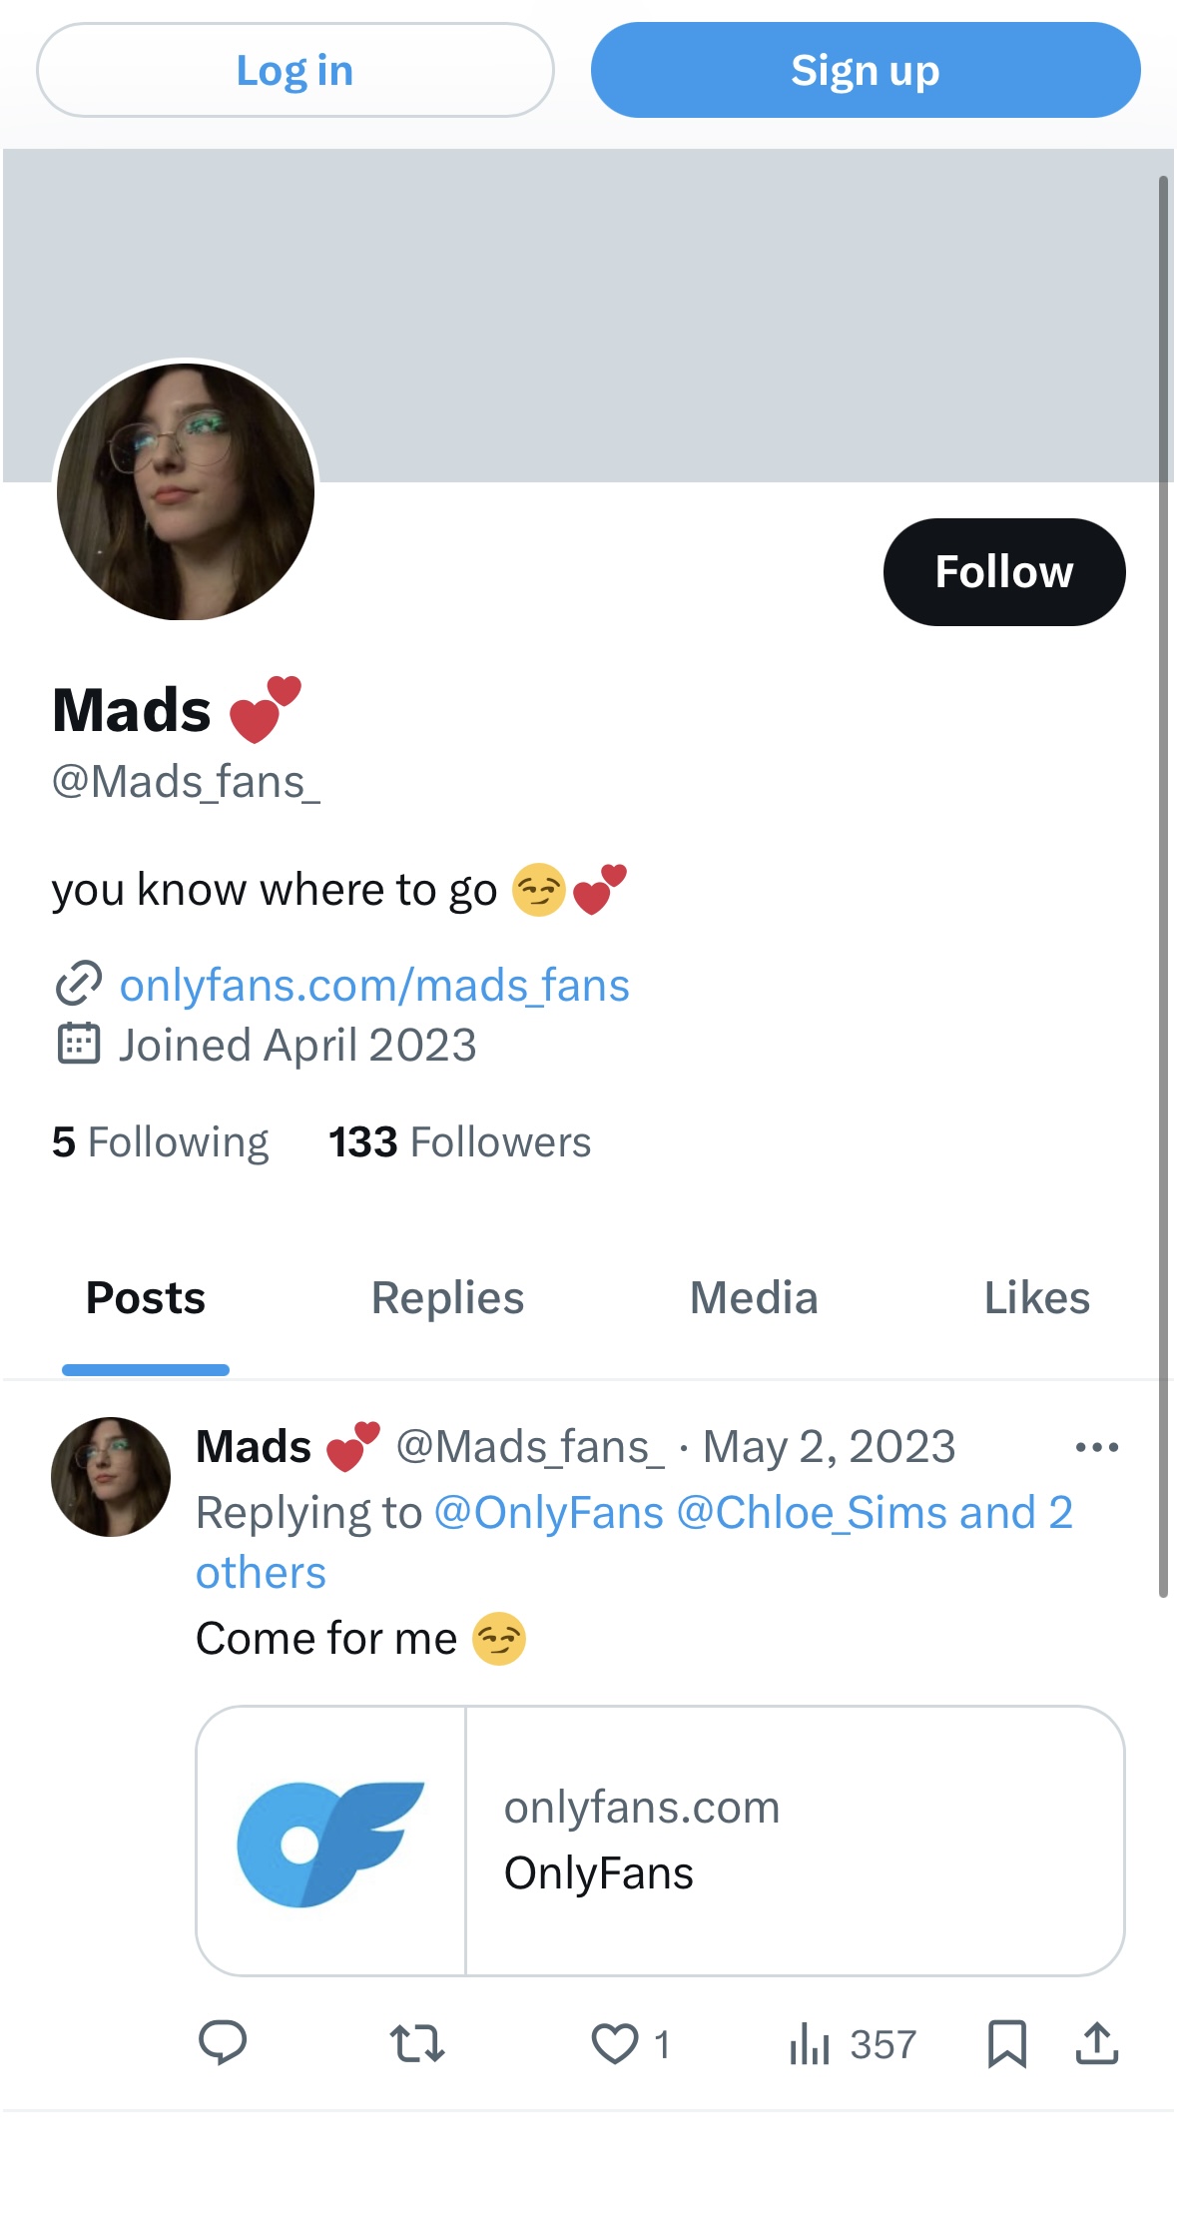1177x2222 pixels.
Task: Switch to the Replies tab
Action: click(447, 1298)
